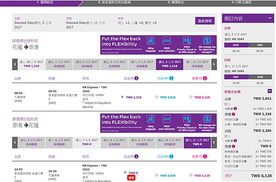Show earlier return dates with the left arrow

pos(15,143)
